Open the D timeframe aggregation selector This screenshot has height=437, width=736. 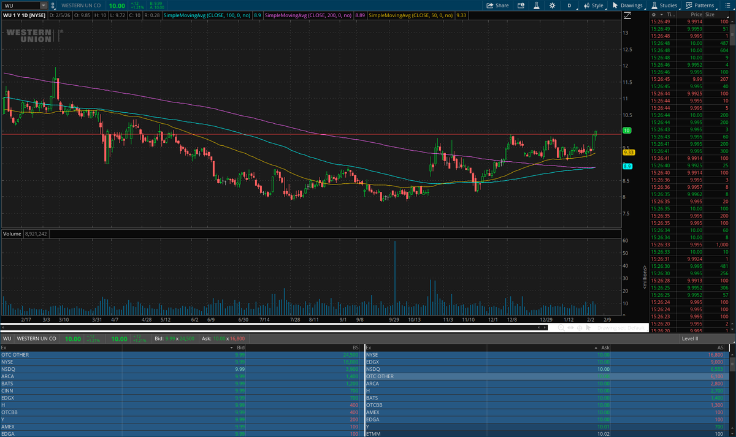click(x=569, y=5)
